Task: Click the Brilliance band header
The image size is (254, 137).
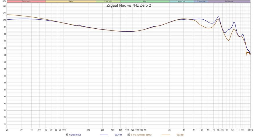Action: point(229,1)
